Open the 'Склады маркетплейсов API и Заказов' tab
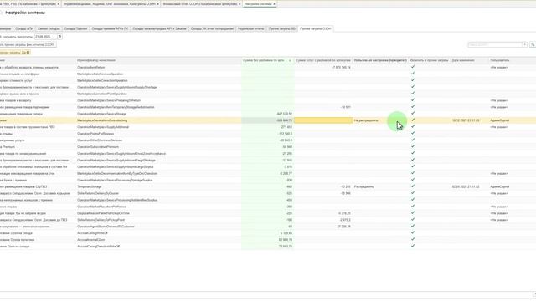 [159, 28]
